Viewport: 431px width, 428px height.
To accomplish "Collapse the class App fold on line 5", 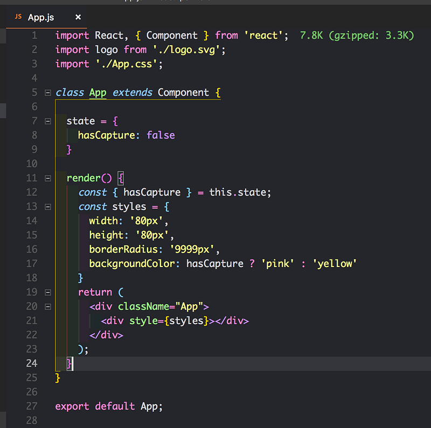I will click(x=48, y=93).
